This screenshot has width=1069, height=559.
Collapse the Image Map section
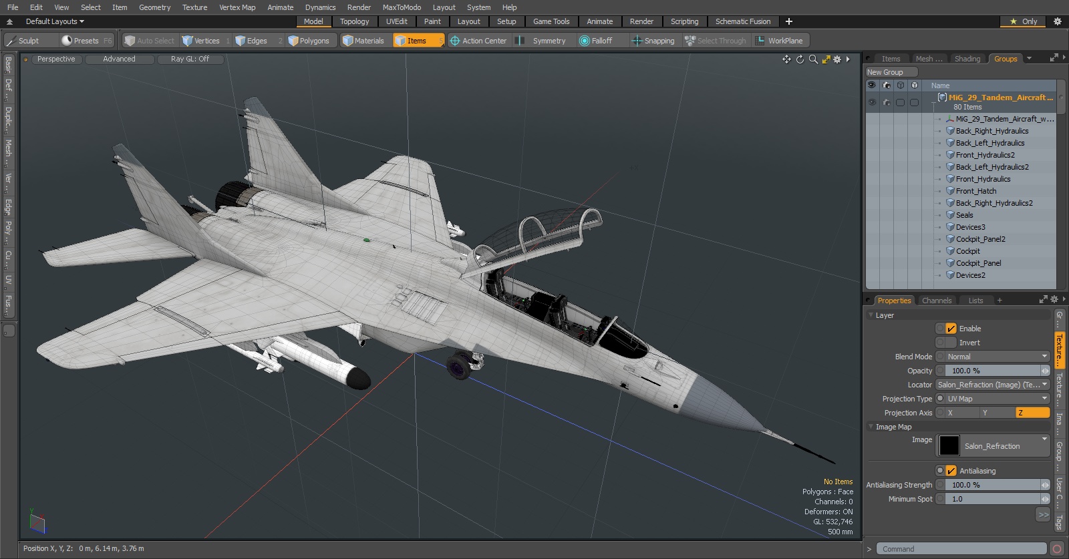[871, 427]
